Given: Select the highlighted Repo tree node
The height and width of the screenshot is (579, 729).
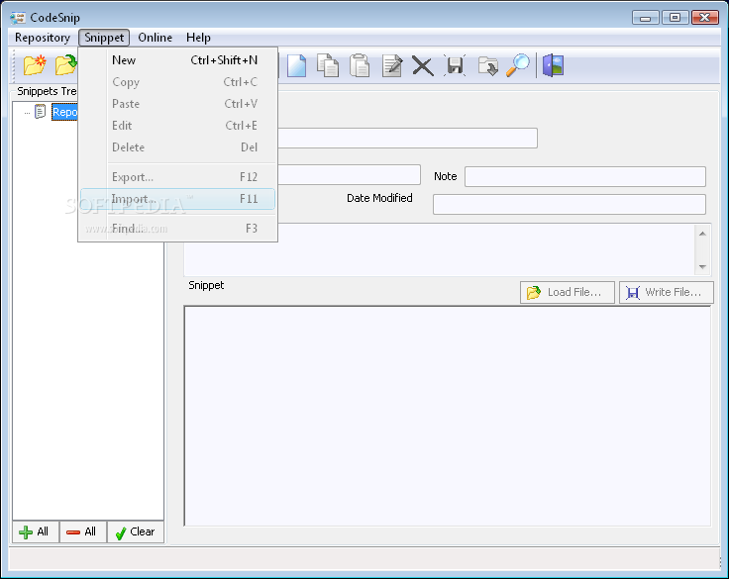Looking at the screenshot, I should coord(64,112).
